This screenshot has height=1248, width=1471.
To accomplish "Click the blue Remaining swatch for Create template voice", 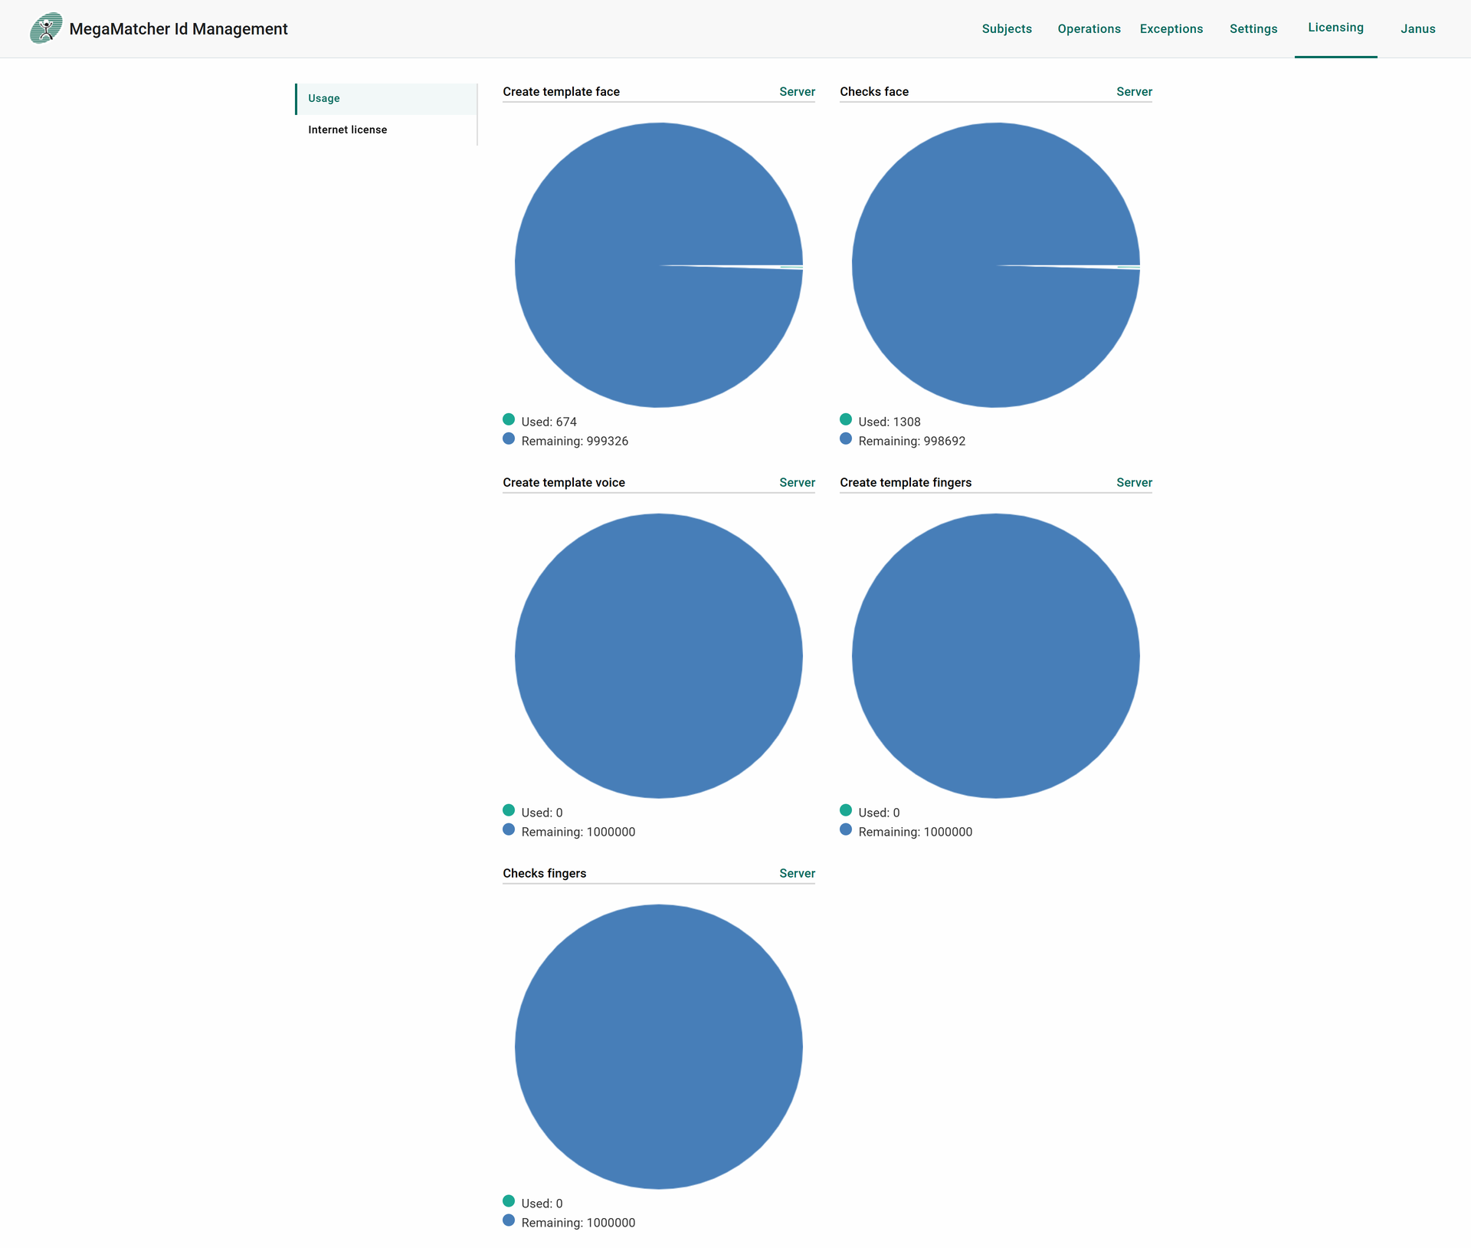I will [x=509, y=829].
